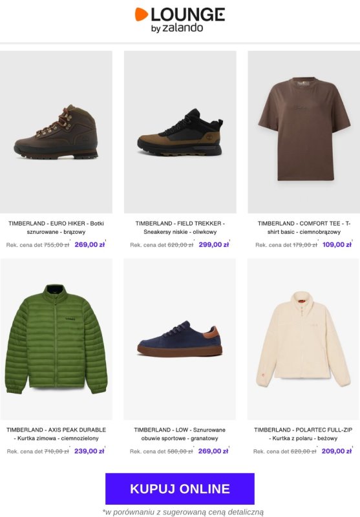Click the 269,00 zł Euro Hiker price
The width and height of the screenshot is (360, 517).
tap(90, 245)
